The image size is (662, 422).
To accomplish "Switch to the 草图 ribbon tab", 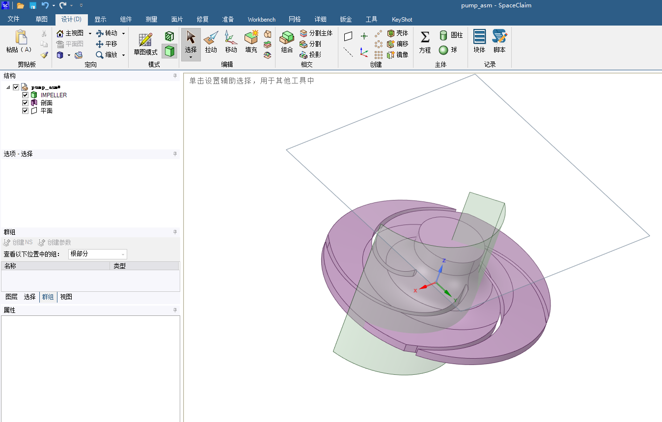I will (41, 20).
